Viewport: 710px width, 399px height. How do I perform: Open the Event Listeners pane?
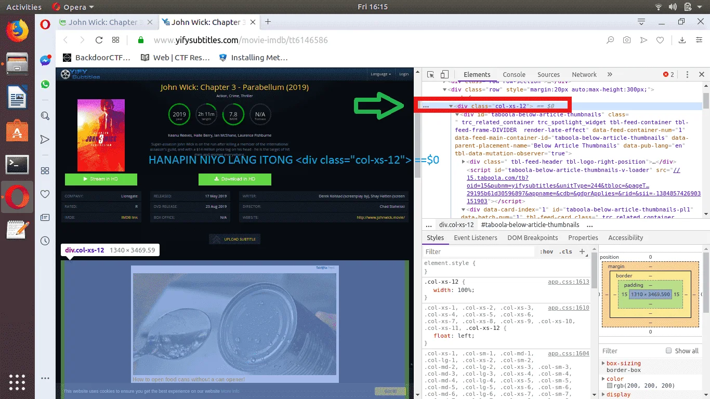click(x=476, y=237)
